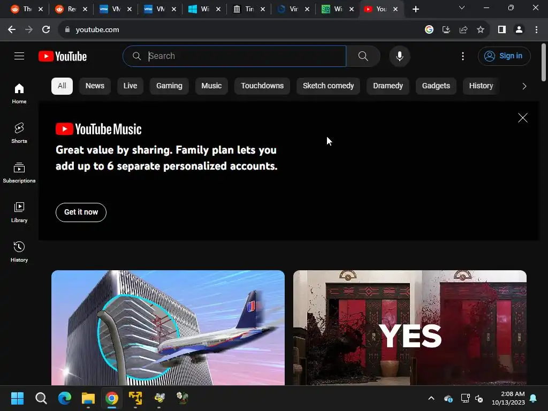Click the YouTube logo
This screenshot has height=411, width=548.
tap(63, 56)
